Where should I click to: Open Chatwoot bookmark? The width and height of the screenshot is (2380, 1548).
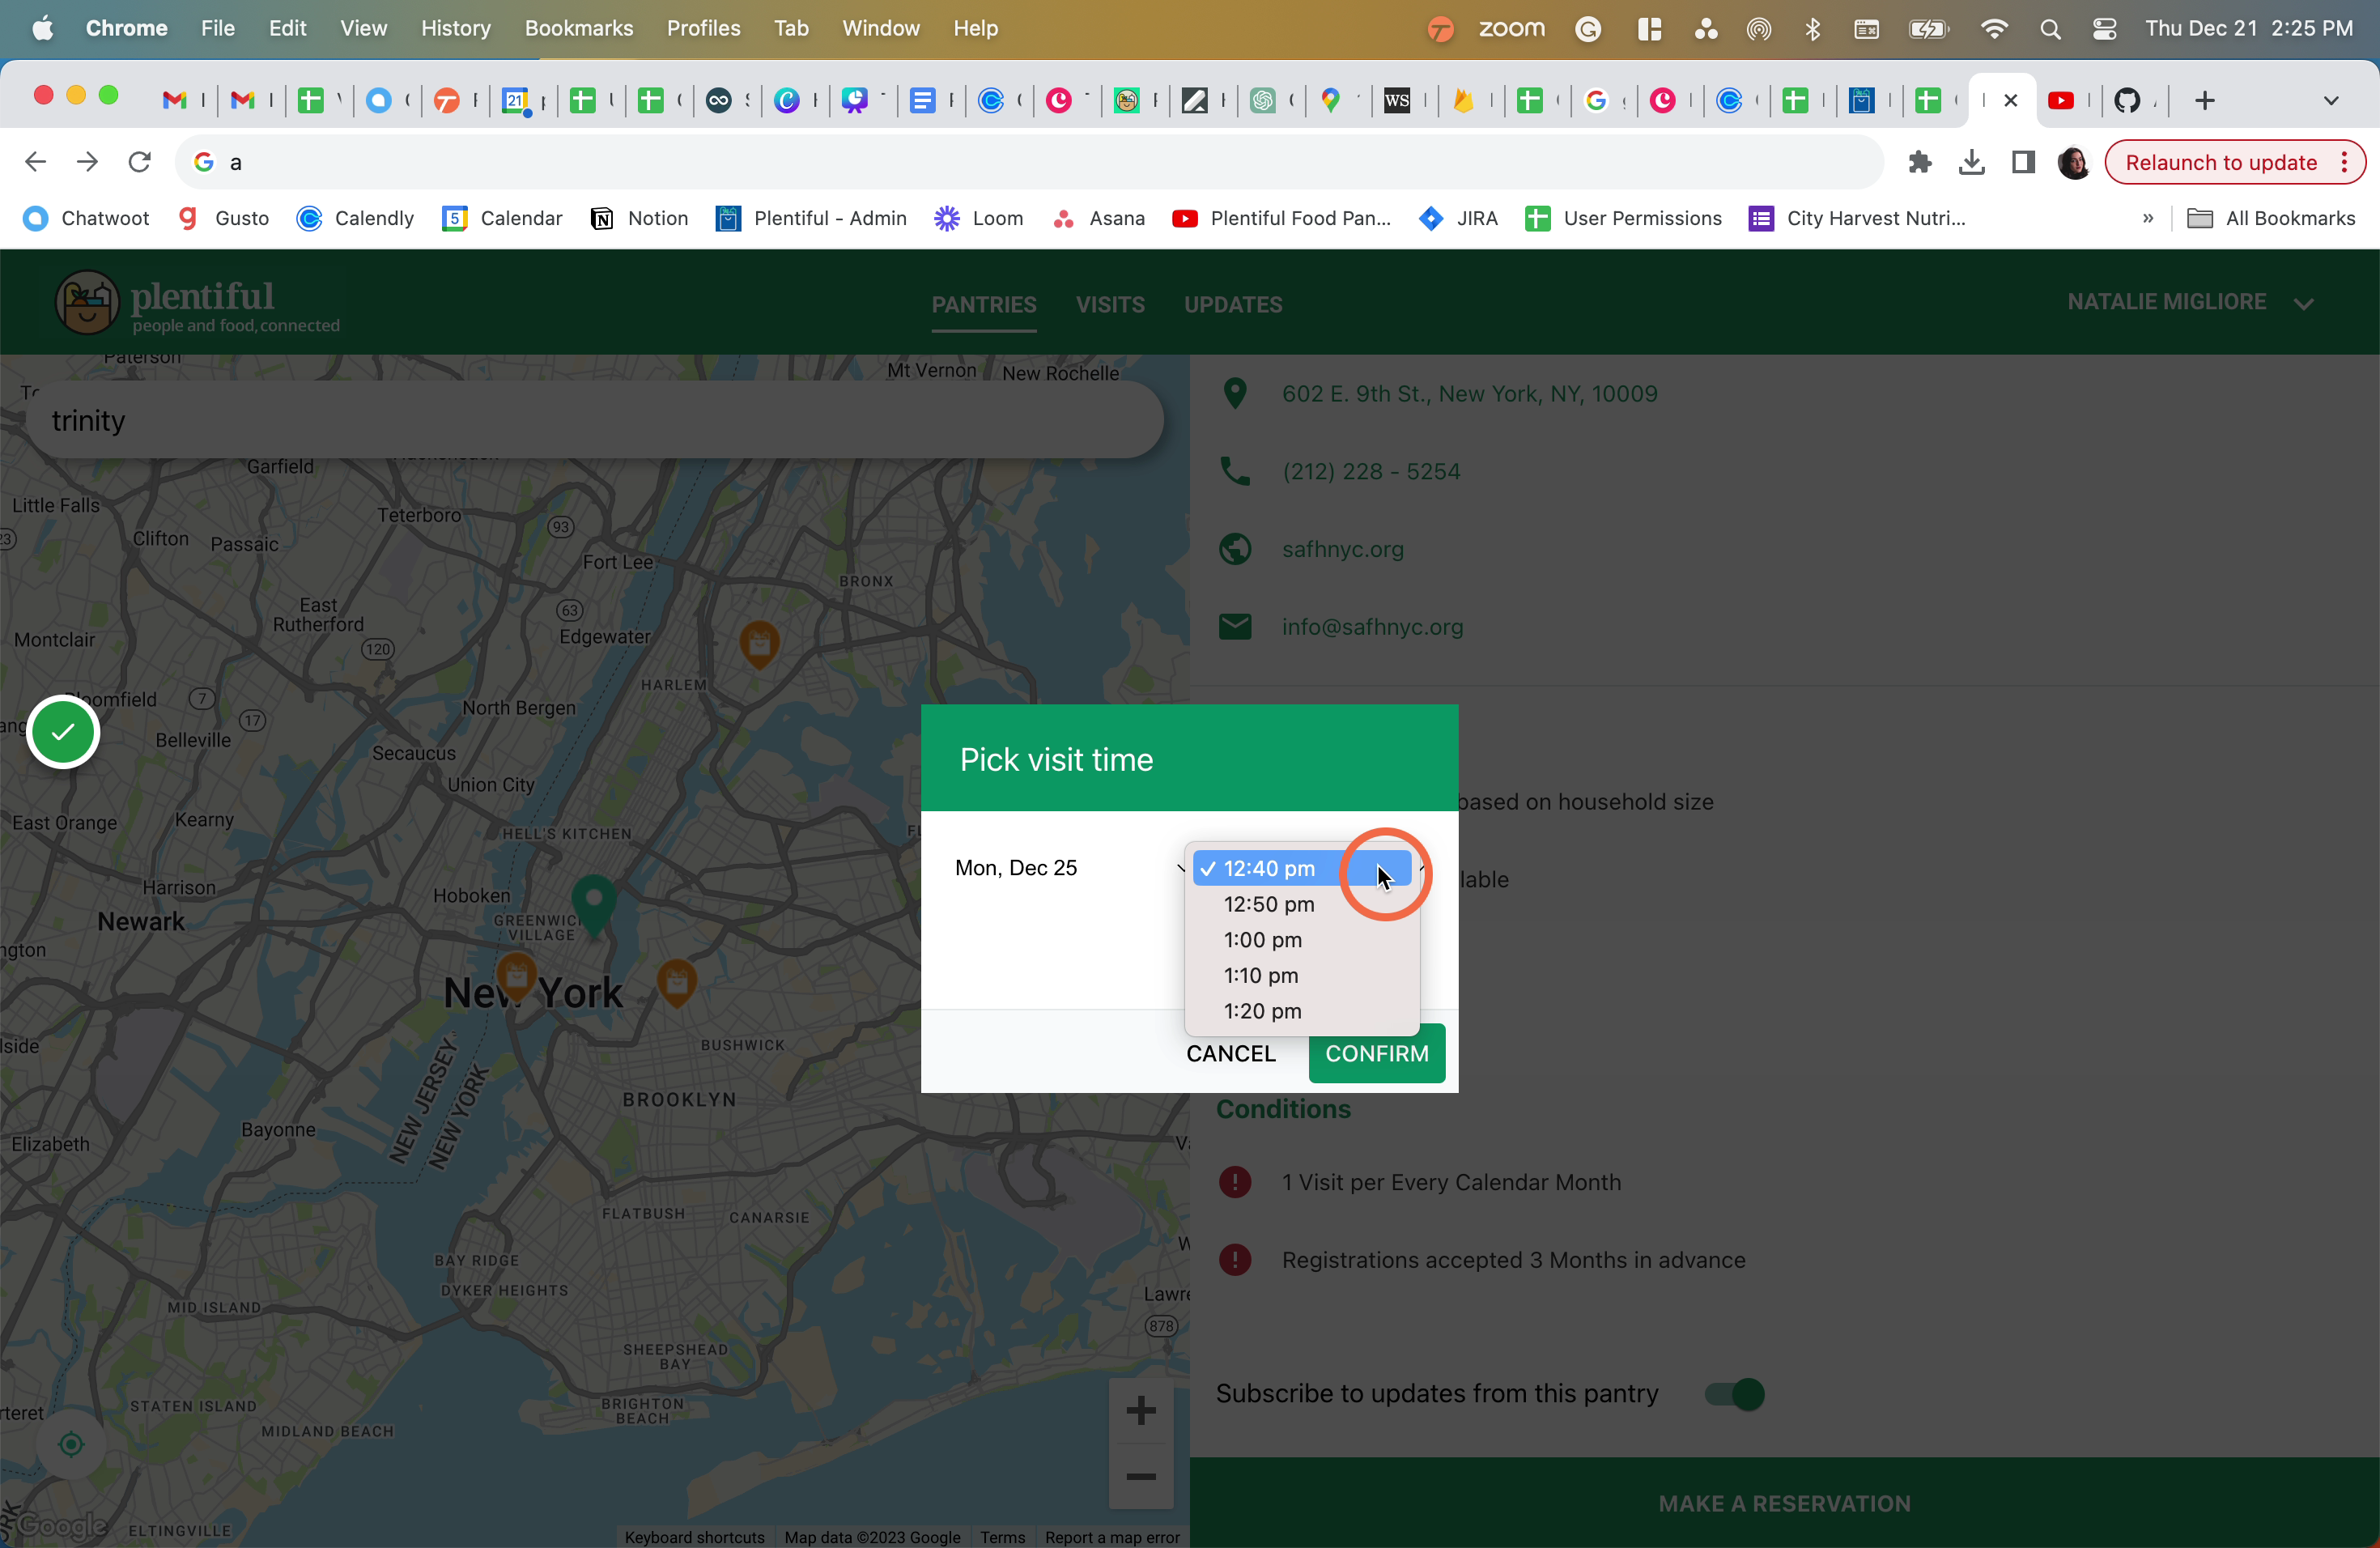(86, 218)
